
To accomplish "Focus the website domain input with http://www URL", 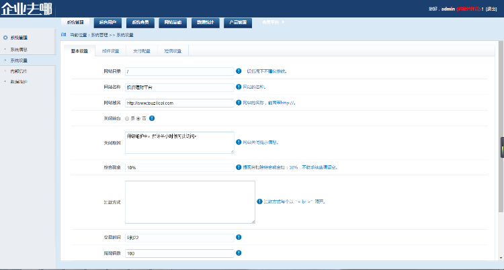I will point(179,103).
